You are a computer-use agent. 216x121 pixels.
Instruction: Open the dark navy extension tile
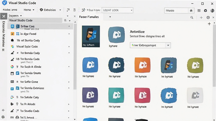116,65
